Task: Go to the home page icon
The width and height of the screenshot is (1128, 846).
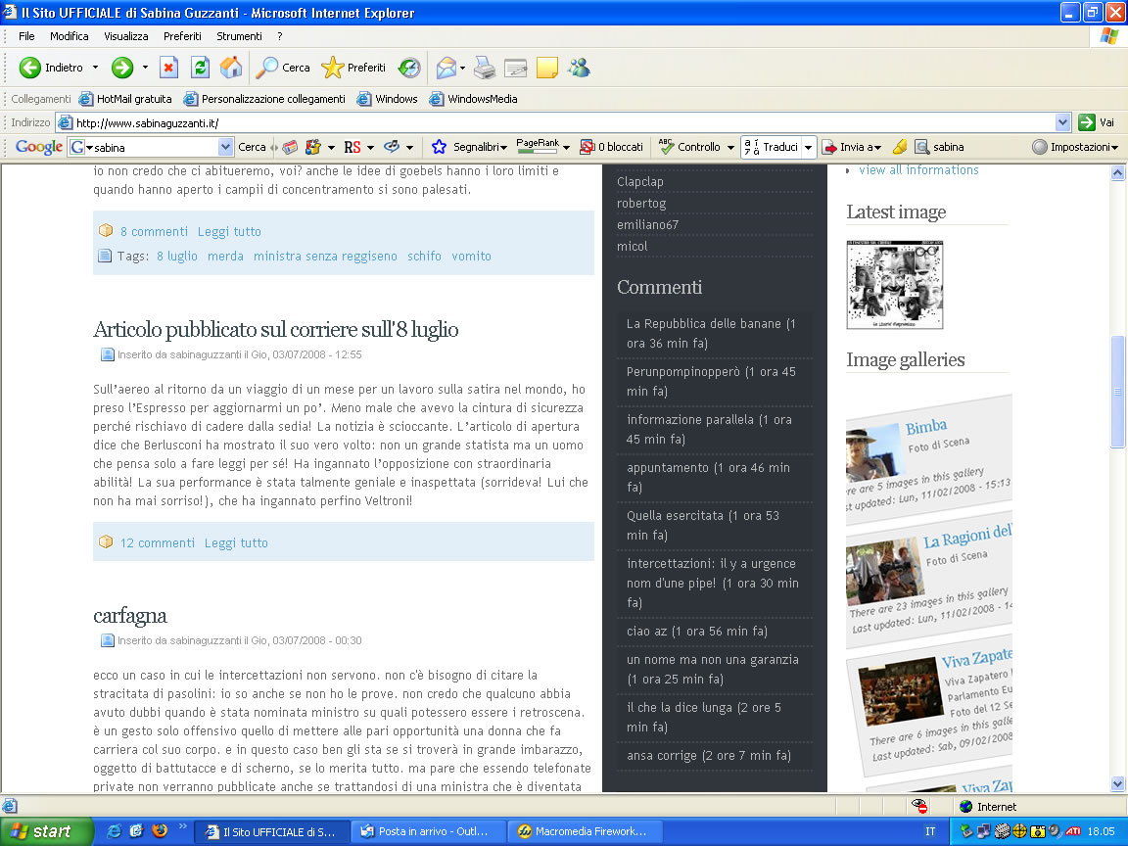Action: pyautogui.click(x=231, y=68)
